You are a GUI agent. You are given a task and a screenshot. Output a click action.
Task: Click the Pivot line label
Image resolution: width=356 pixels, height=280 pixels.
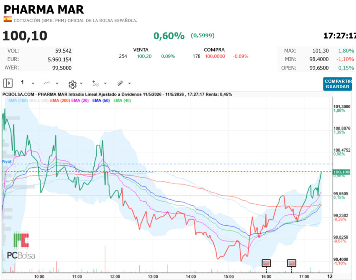(7, 162)
